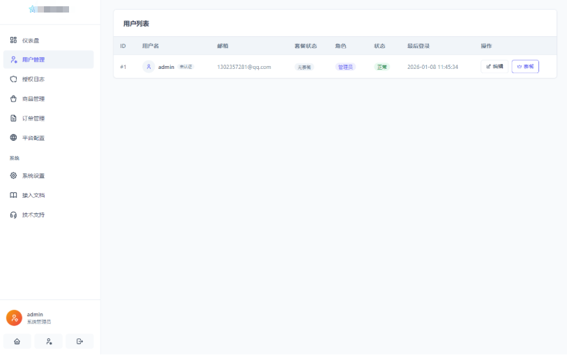Click the 用户列表 panel heading
Screen dimensions: 567x360
click(x=136, y=24)
